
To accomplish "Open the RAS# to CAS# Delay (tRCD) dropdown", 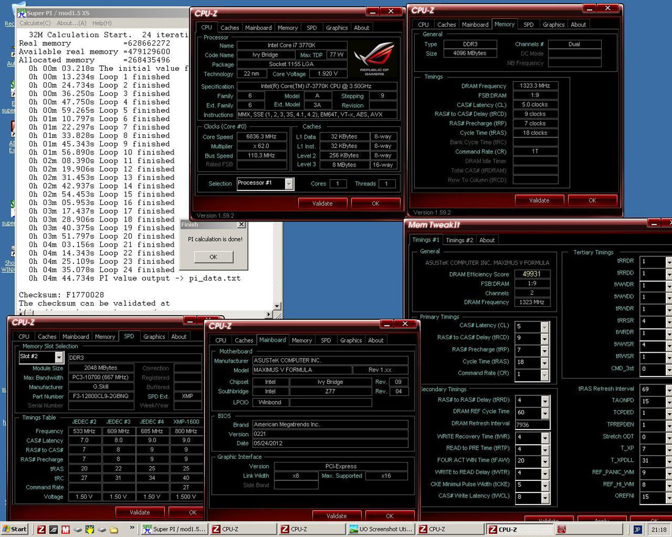I will [544, 339].
